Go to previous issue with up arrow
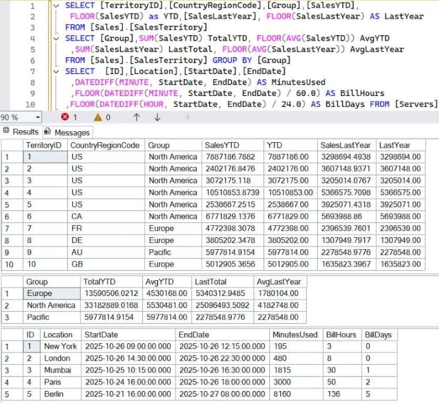The width and height of the screenshot is (439, 403). click(137, 117)
